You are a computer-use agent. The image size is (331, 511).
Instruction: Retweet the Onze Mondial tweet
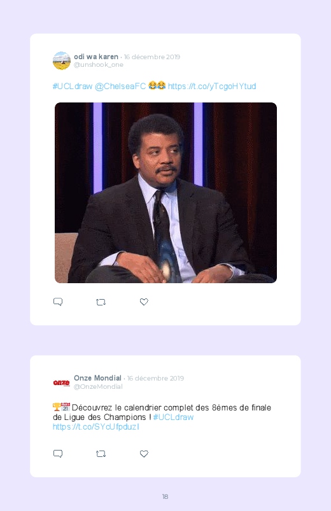[101, 454]
